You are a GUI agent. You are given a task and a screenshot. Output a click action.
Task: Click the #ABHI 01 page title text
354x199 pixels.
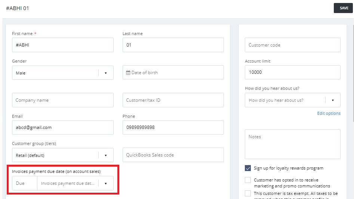[18, 8]
